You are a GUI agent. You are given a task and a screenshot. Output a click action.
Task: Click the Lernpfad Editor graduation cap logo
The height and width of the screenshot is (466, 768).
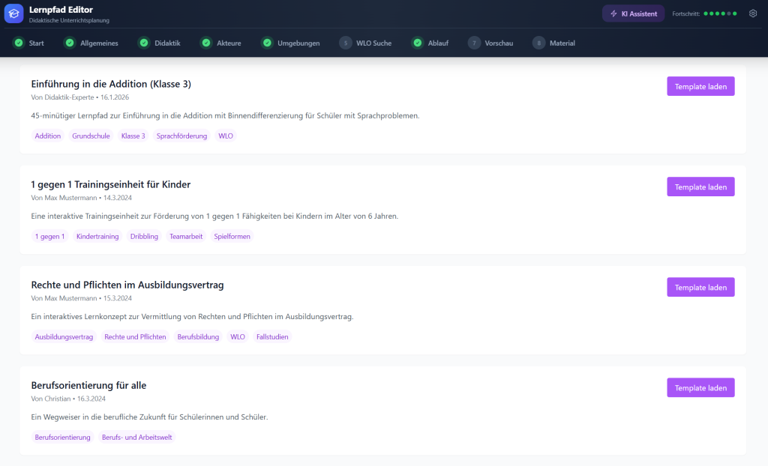[x=13, y=13]
